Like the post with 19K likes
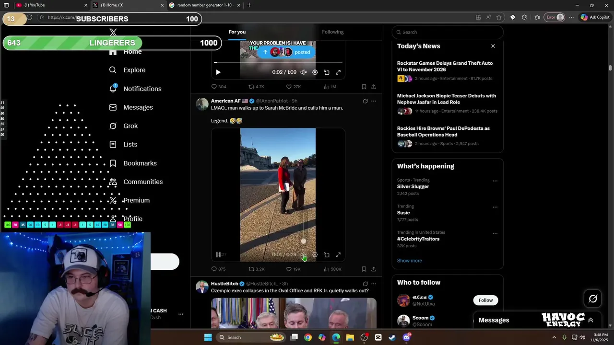The height and width of the screenshot is (345, 614). (293, 269)
